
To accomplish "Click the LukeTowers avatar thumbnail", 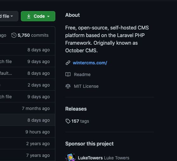I will (x=70, y=157).
